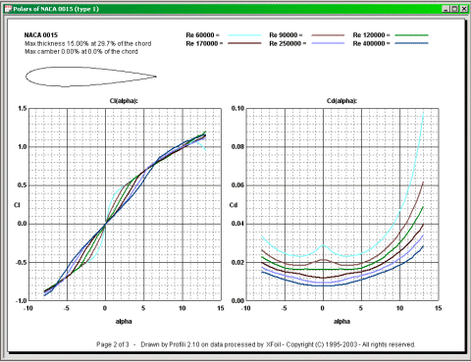Click the 'NACA 0015' airfoil heading
The height and width of the screenshot is (362, 471).
coord(41,35)
